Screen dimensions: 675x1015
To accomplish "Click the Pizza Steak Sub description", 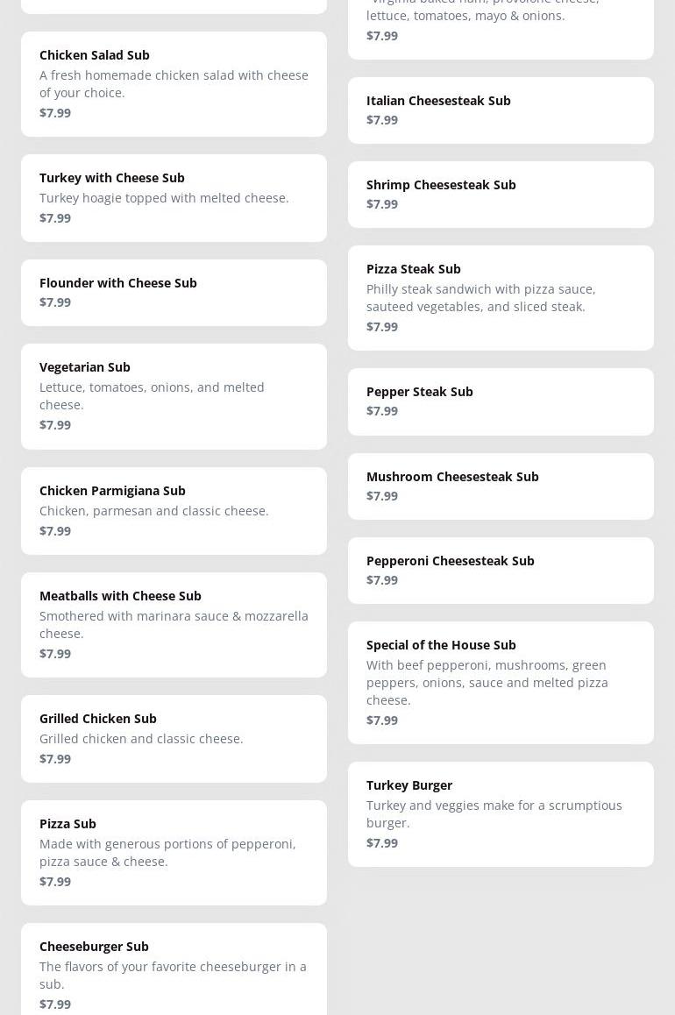I will coord(480,298).
